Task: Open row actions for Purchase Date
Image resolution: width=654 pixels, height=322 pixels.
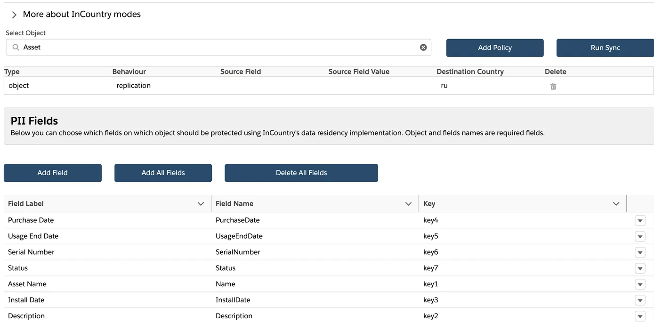Action: pos(640,220)
